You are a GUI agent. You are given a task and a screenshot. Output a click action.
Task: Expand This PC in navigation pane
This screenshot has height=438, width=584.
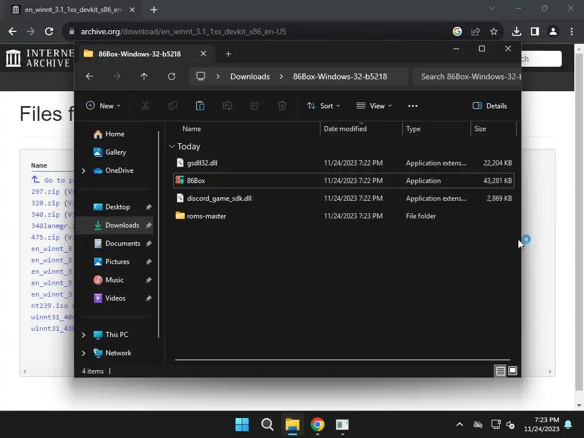(x=83, y=335)
